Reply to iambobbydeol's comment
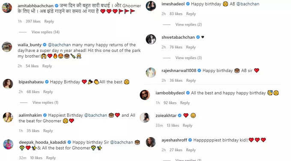Screen dimensions: 291x161 pyautogui.click(x=185, y=103)
